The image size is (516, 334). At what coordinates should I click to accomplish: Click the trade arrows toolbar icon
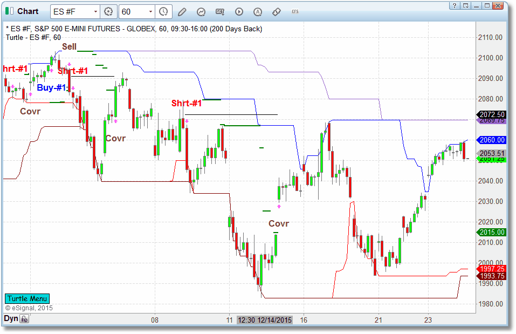(x=277, y=12)
